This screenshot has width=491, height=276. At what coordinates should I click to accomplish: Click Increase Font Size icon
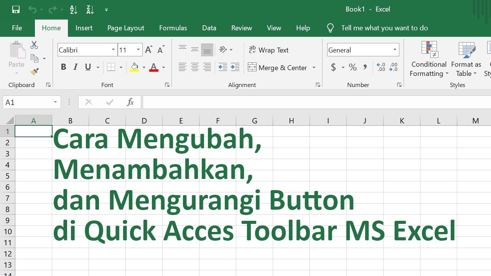149,49
